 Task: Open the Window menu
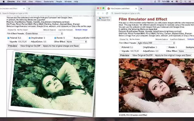pos(68,2)
